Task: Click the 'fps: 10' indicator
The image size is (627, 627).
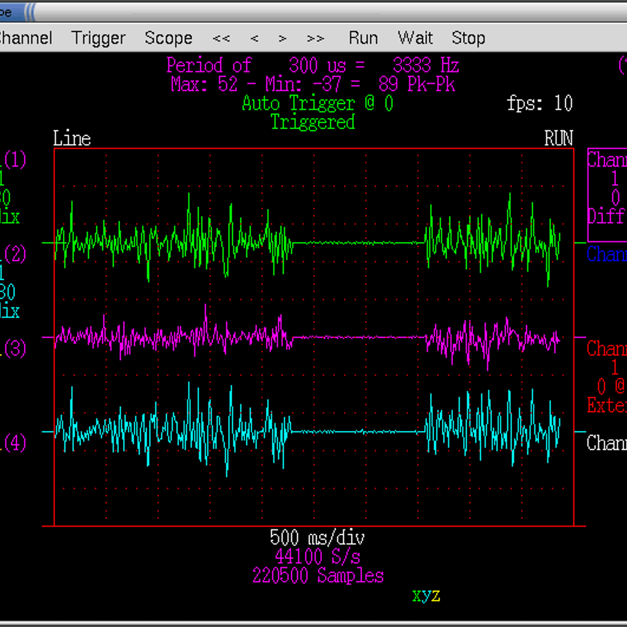Action: click(x=540, y=103)
